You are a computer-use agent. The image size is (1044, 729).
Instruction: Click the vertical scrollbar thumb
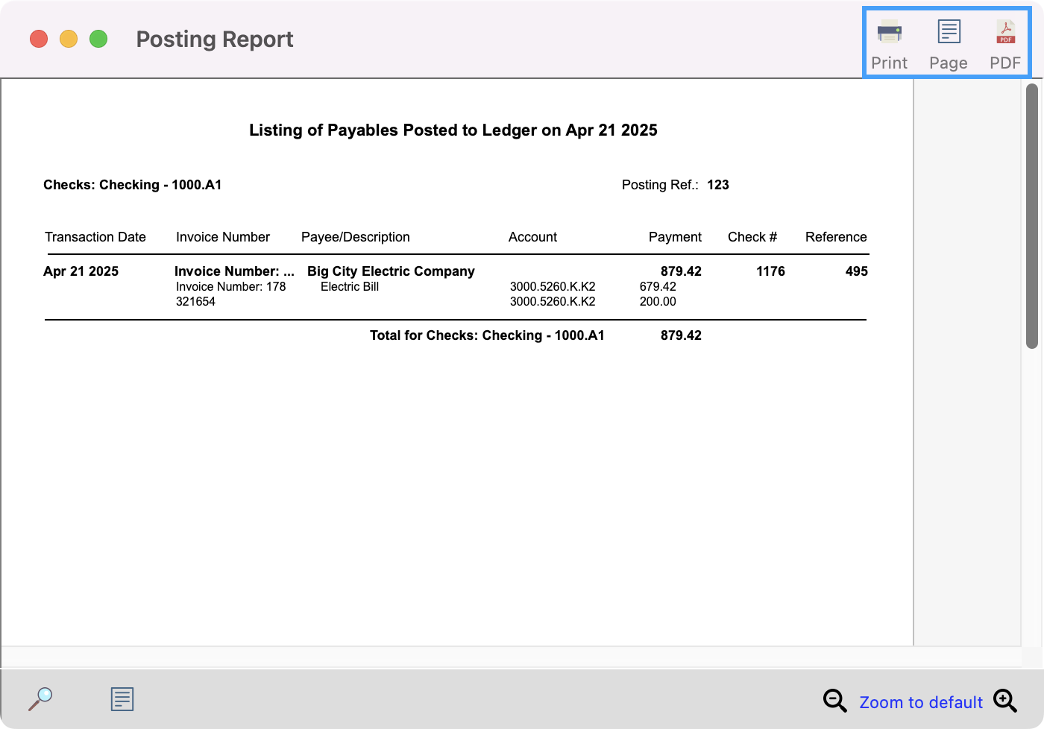1032,216
